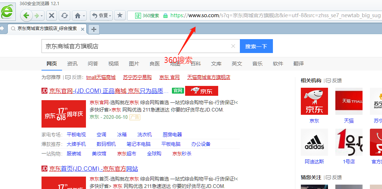The image size is (382, 189).
Task: Expand the 恢复 dropdown arrow
Action: point(110,16)
